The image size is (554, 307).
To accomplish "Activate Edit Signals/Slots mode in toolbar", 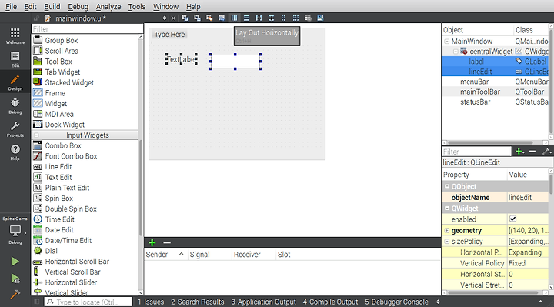I will [x=197, y=18].
